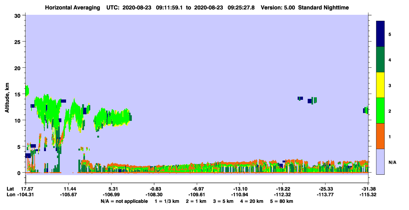Click the dark blue level 5 color swatch
The image size is (409, 210).
point(380,34)
